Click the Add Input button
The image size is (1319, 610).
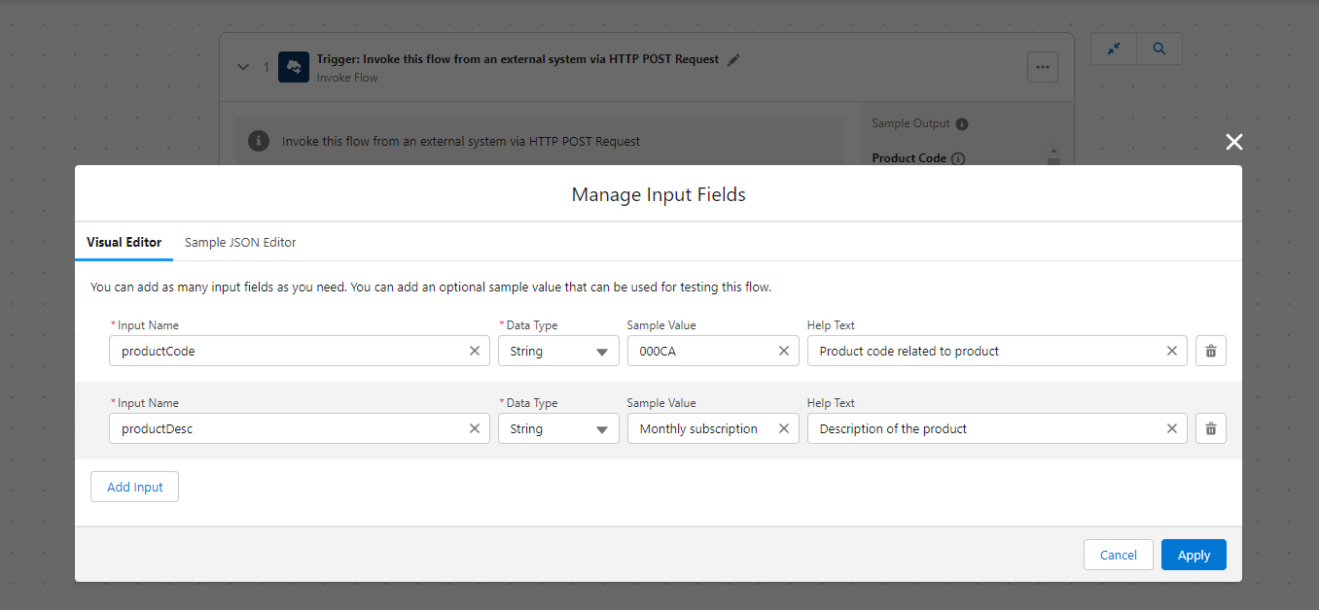point(134,486)
